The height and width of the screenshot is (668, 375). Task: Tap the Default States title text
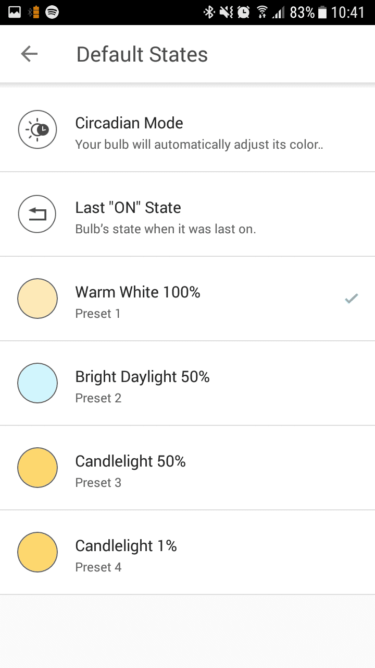142,54
